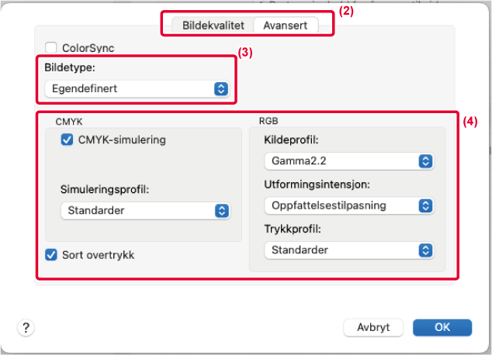This screenshot has height=355, width=492.
Task: Click the Sort overtrykk label text
Action: click(x=99, y=255)
